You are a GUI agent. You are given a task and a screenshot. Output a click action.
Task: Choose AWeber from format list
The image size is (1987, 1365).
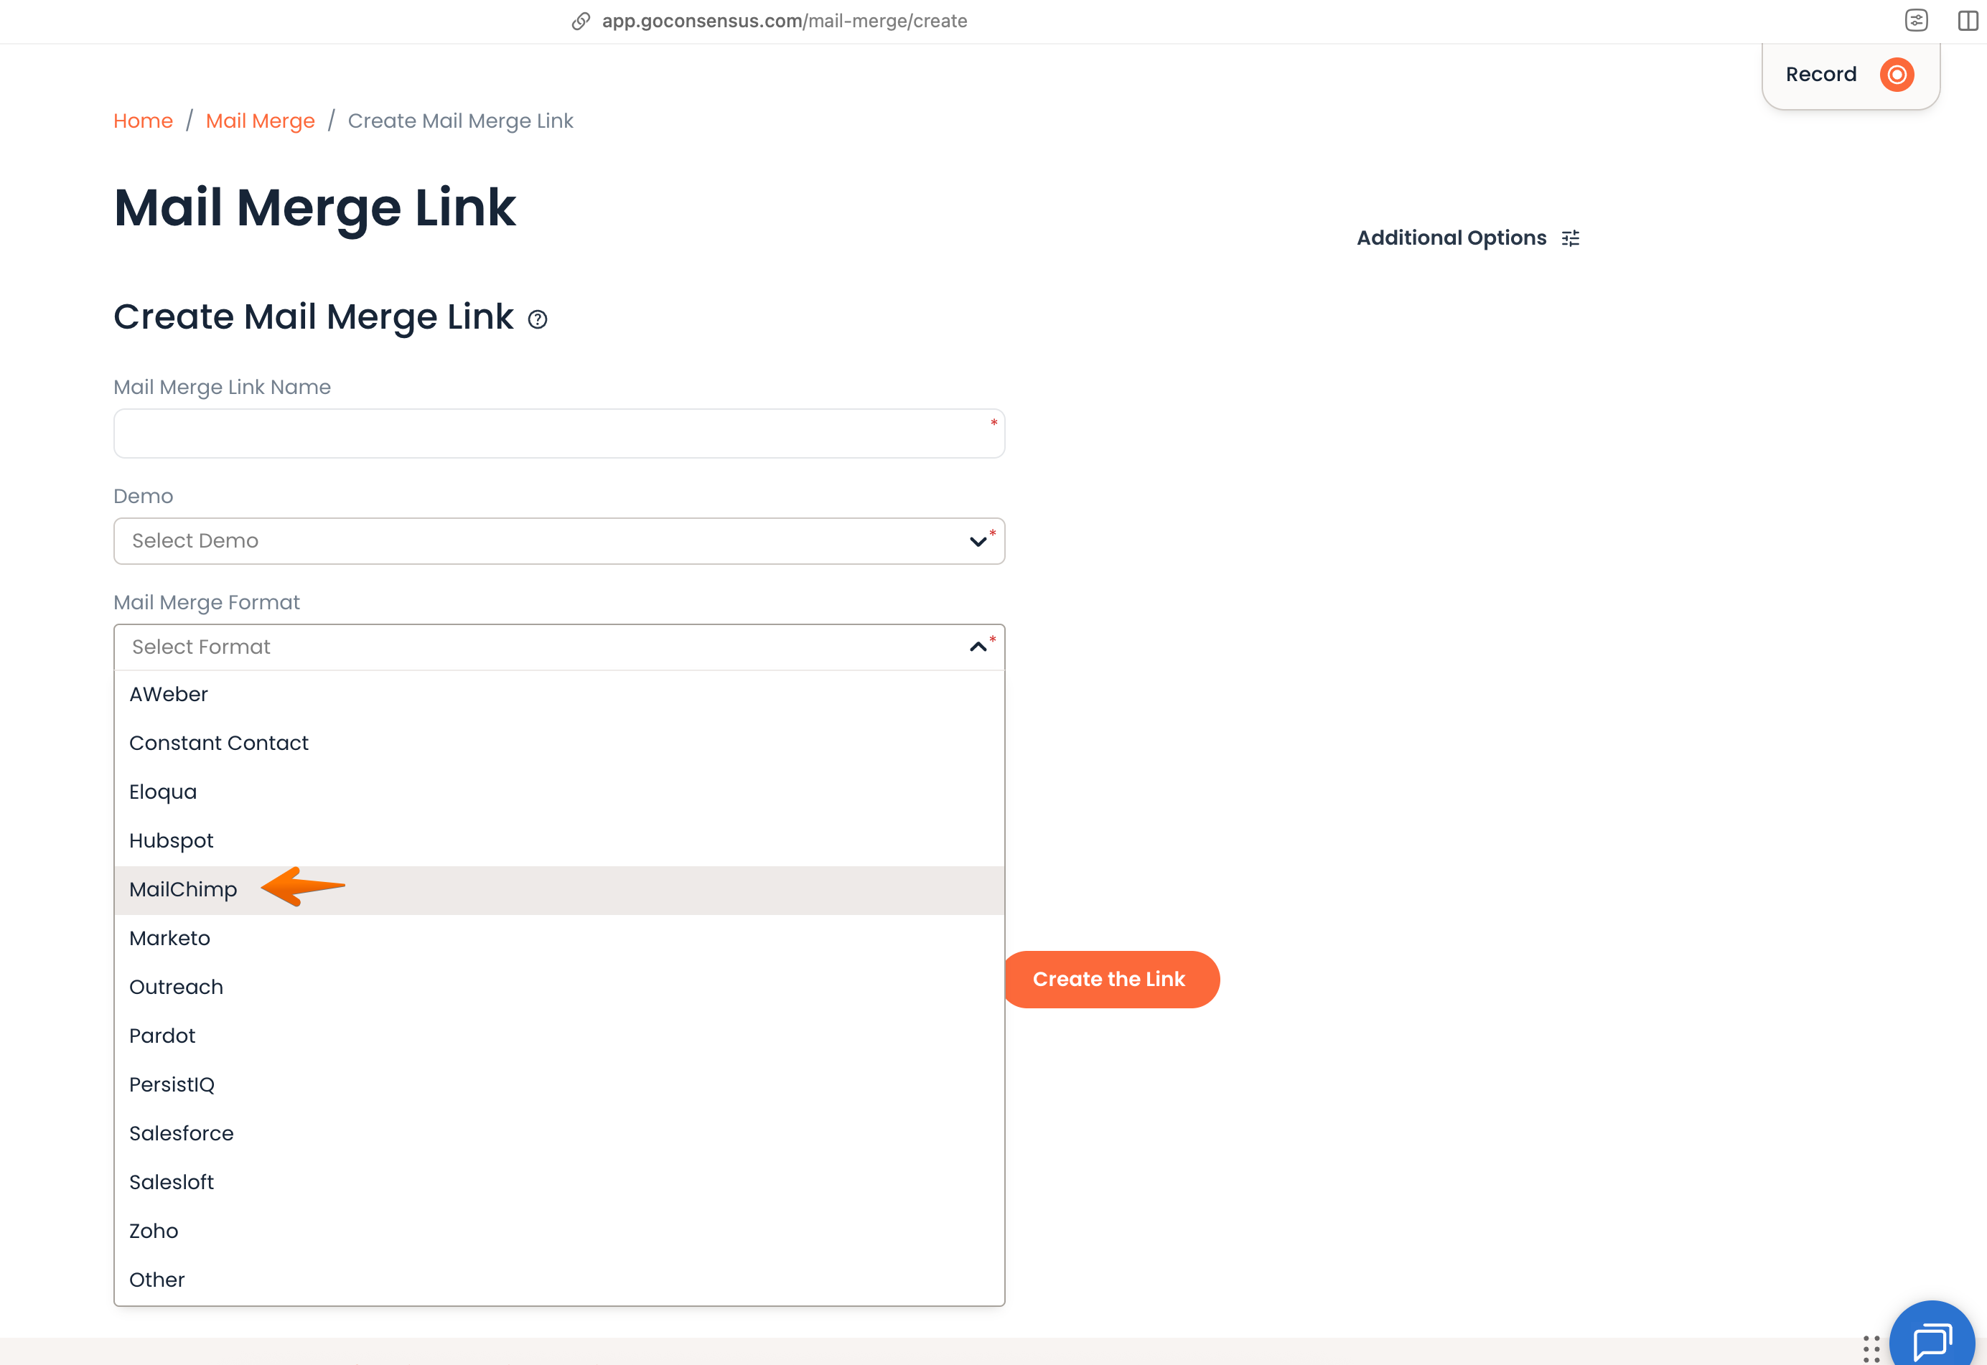tap(559, 695)
